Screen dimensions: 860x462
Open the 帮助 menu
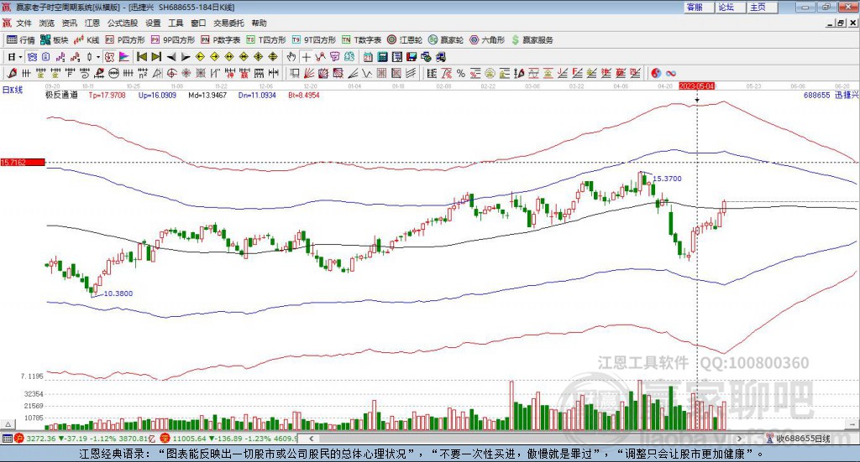259,23
